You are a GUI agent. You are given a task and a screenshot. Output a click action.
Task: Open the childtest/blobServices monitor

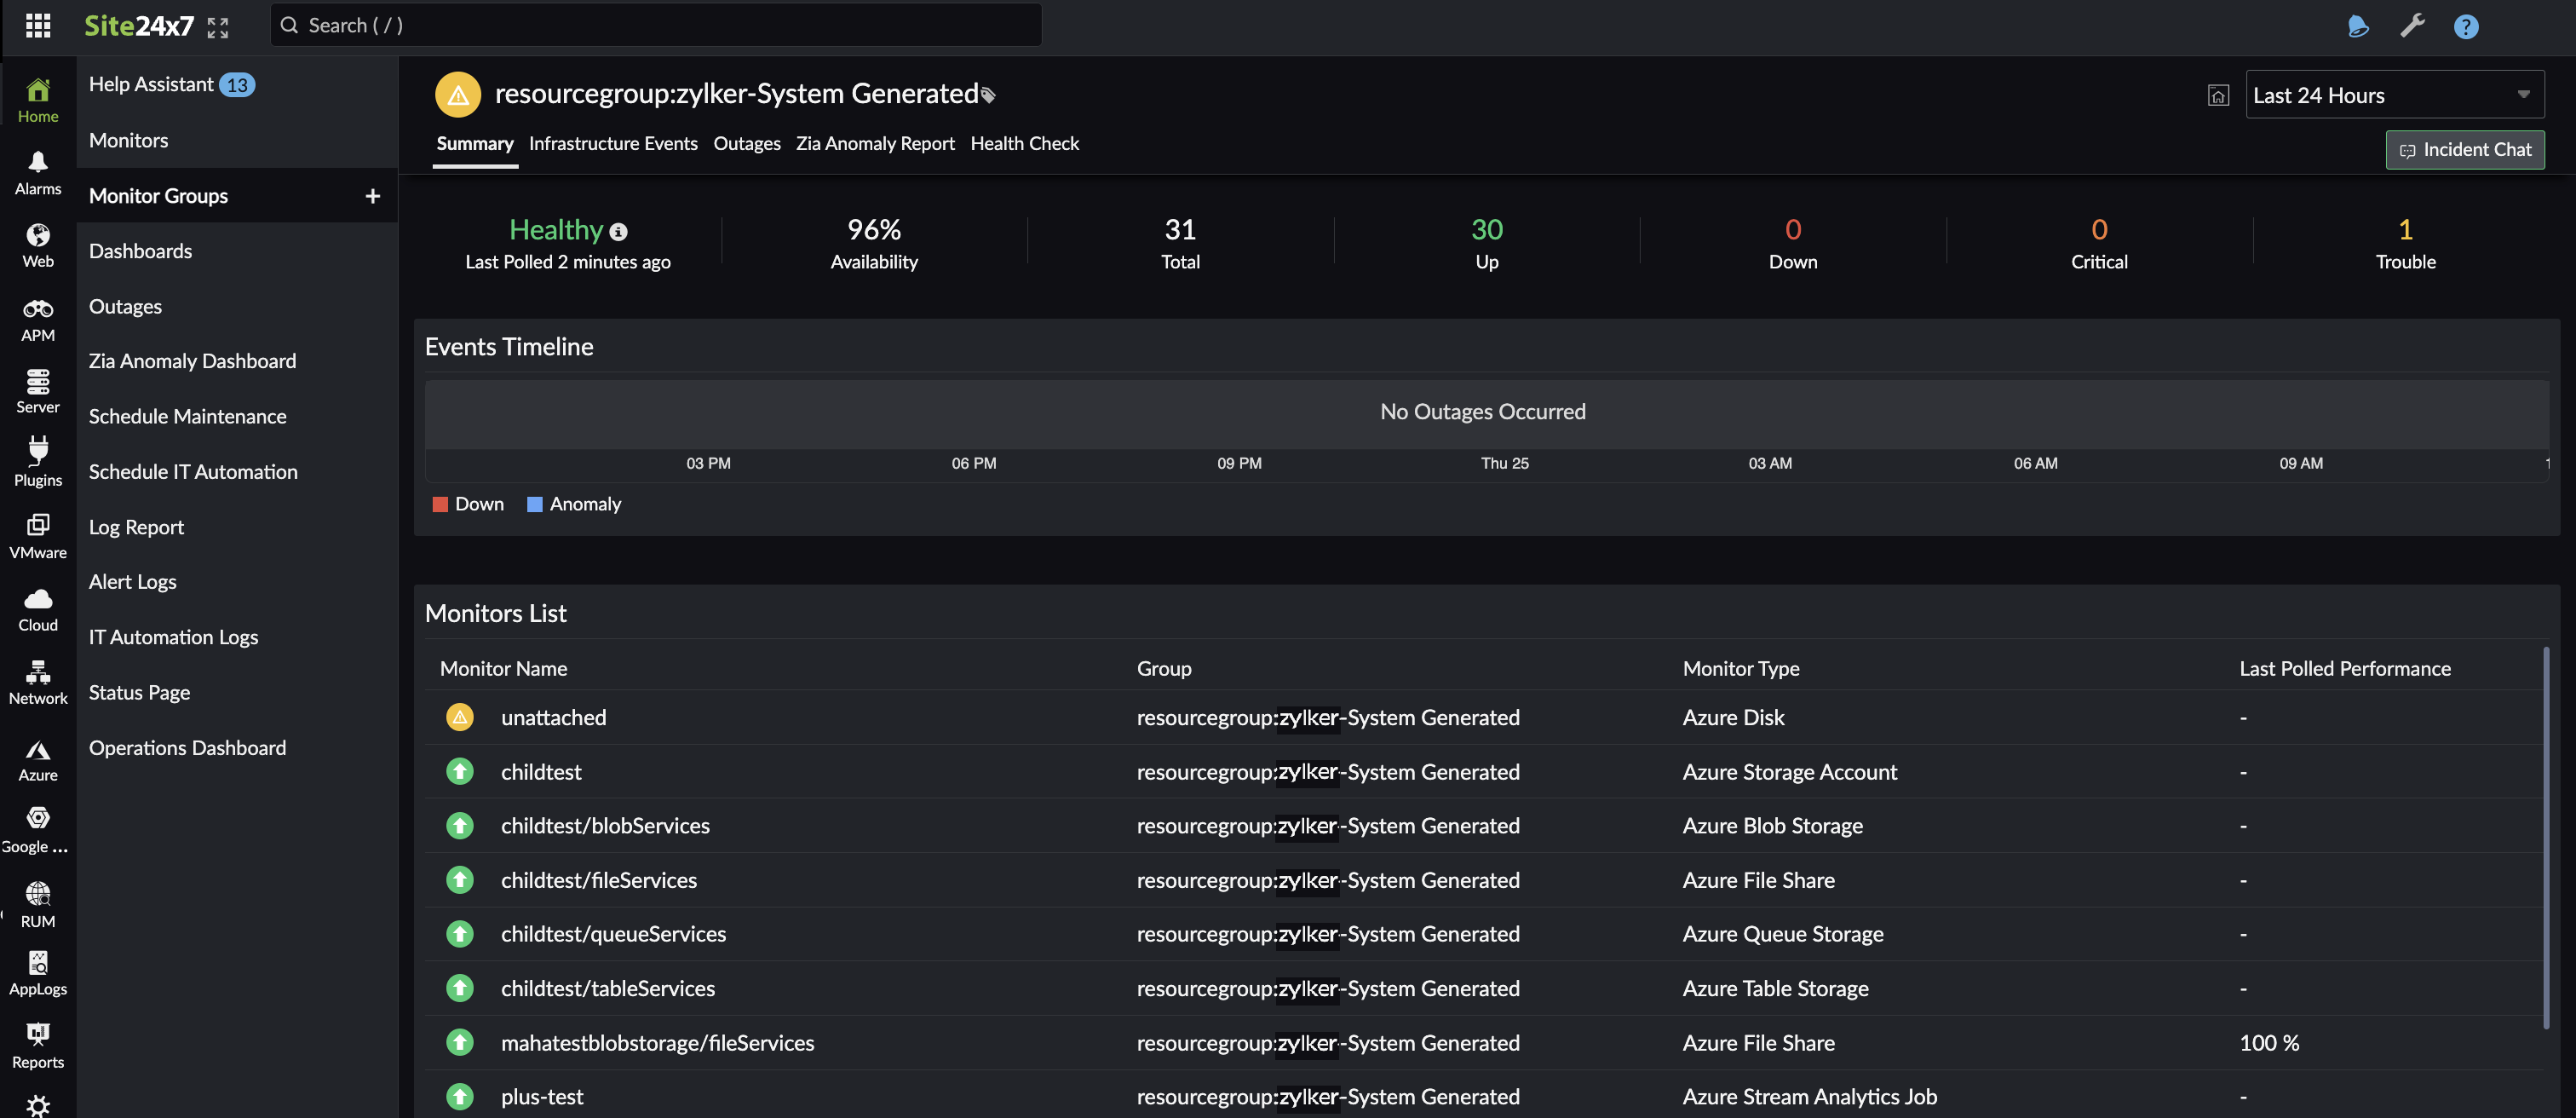click(605, 826)
